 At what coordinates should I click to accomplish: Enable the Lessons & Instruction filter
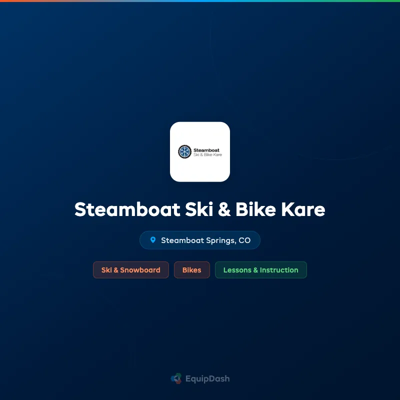pyautogui.click(x=261, y=270)
